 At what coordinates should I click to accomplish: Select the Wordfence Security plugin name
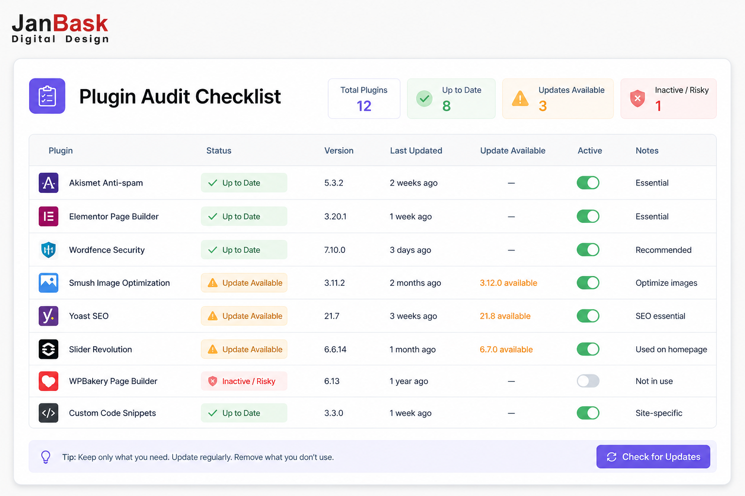coord(107,250)
